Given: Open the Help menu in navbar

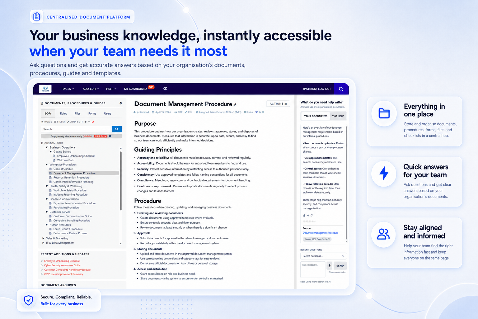Looking at the screenshot, I should pos(111,89).
